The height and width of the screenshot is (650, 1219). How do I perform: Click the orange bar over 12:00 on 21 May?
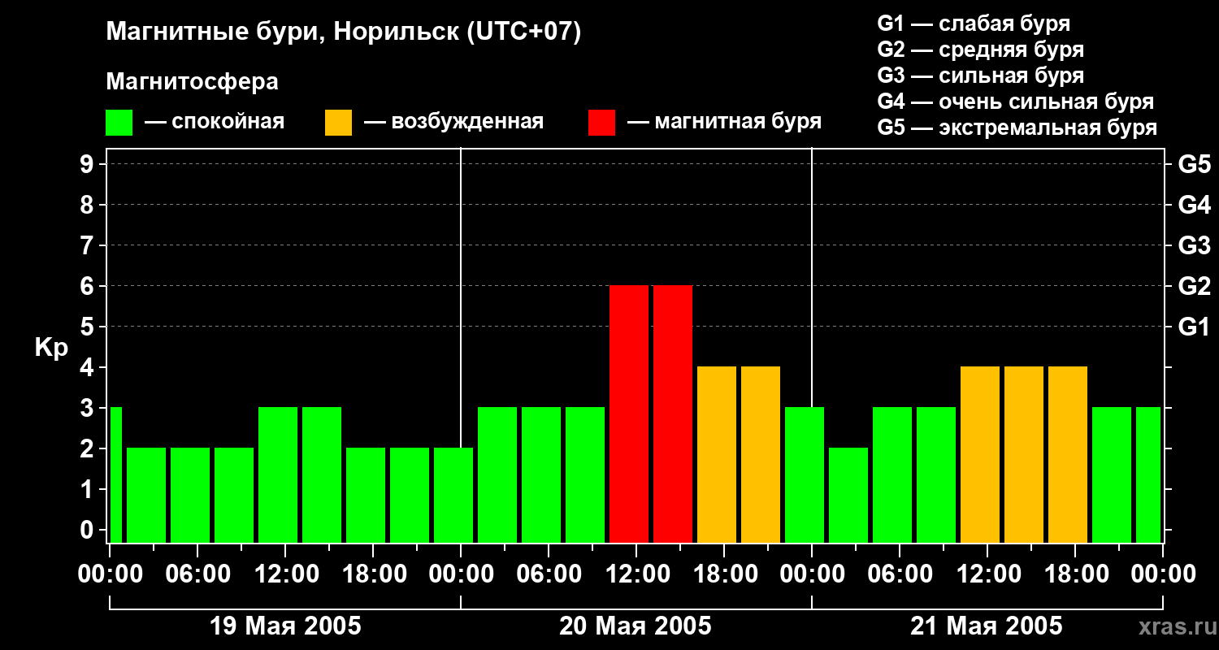980,454
